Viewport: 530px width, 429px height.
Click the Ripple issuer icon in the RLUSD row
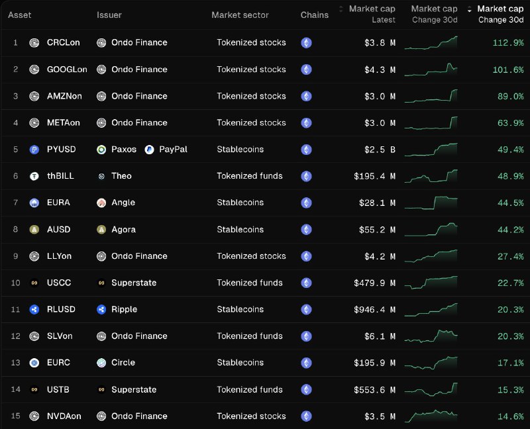tap(101, 309)
